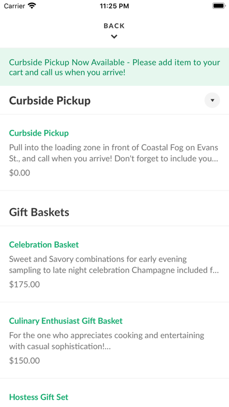Tap the 11:25 PM clock
The height and width of the screenshot is (407, 229).
coord(114,6)
